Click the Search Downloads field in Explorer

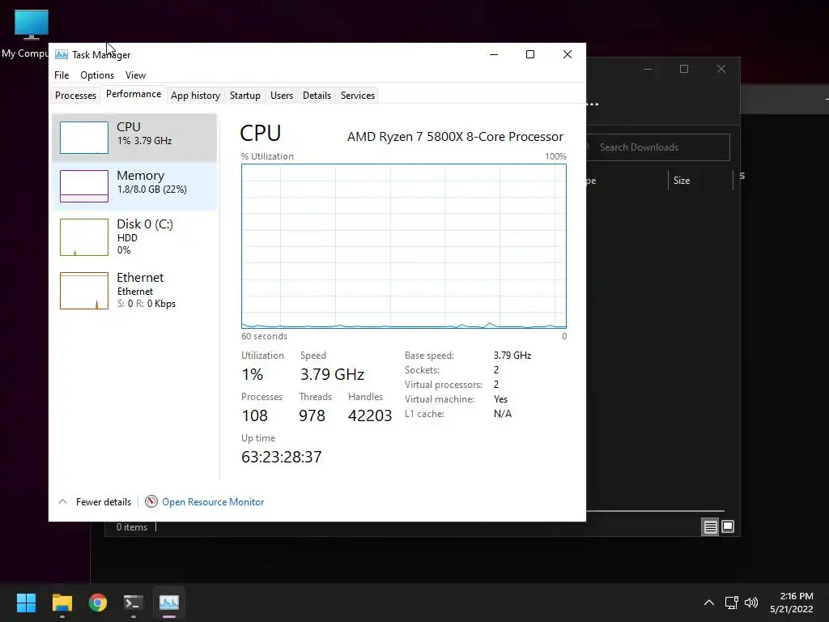coord(657,147)
